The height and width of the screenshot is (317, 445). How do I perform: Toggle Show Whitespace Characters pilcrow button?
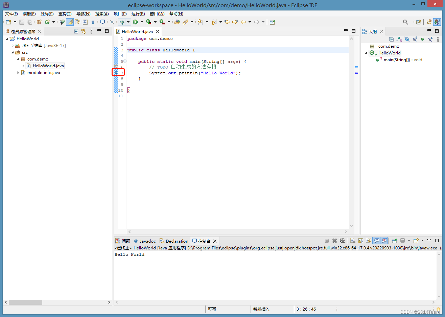[93, 22]
